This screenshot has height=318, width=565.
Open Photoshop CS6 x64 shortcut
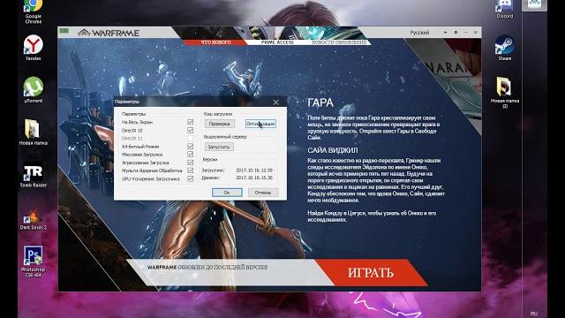[x=34, y=261]
